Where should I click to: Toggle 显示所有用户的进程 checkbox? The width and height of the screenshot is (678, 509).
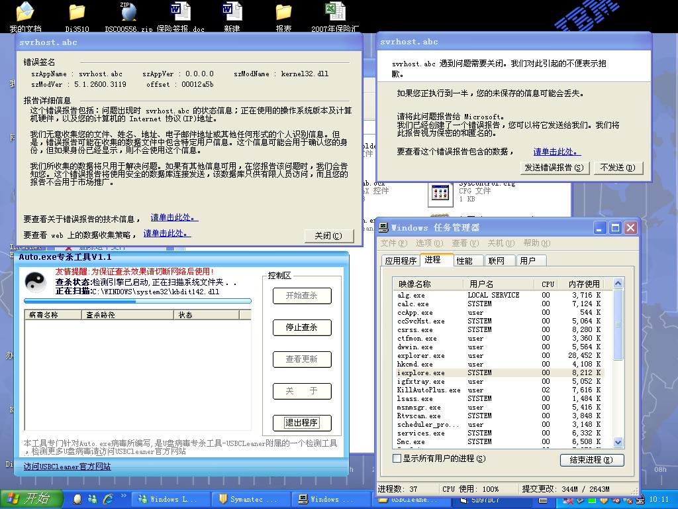(397, 459)
